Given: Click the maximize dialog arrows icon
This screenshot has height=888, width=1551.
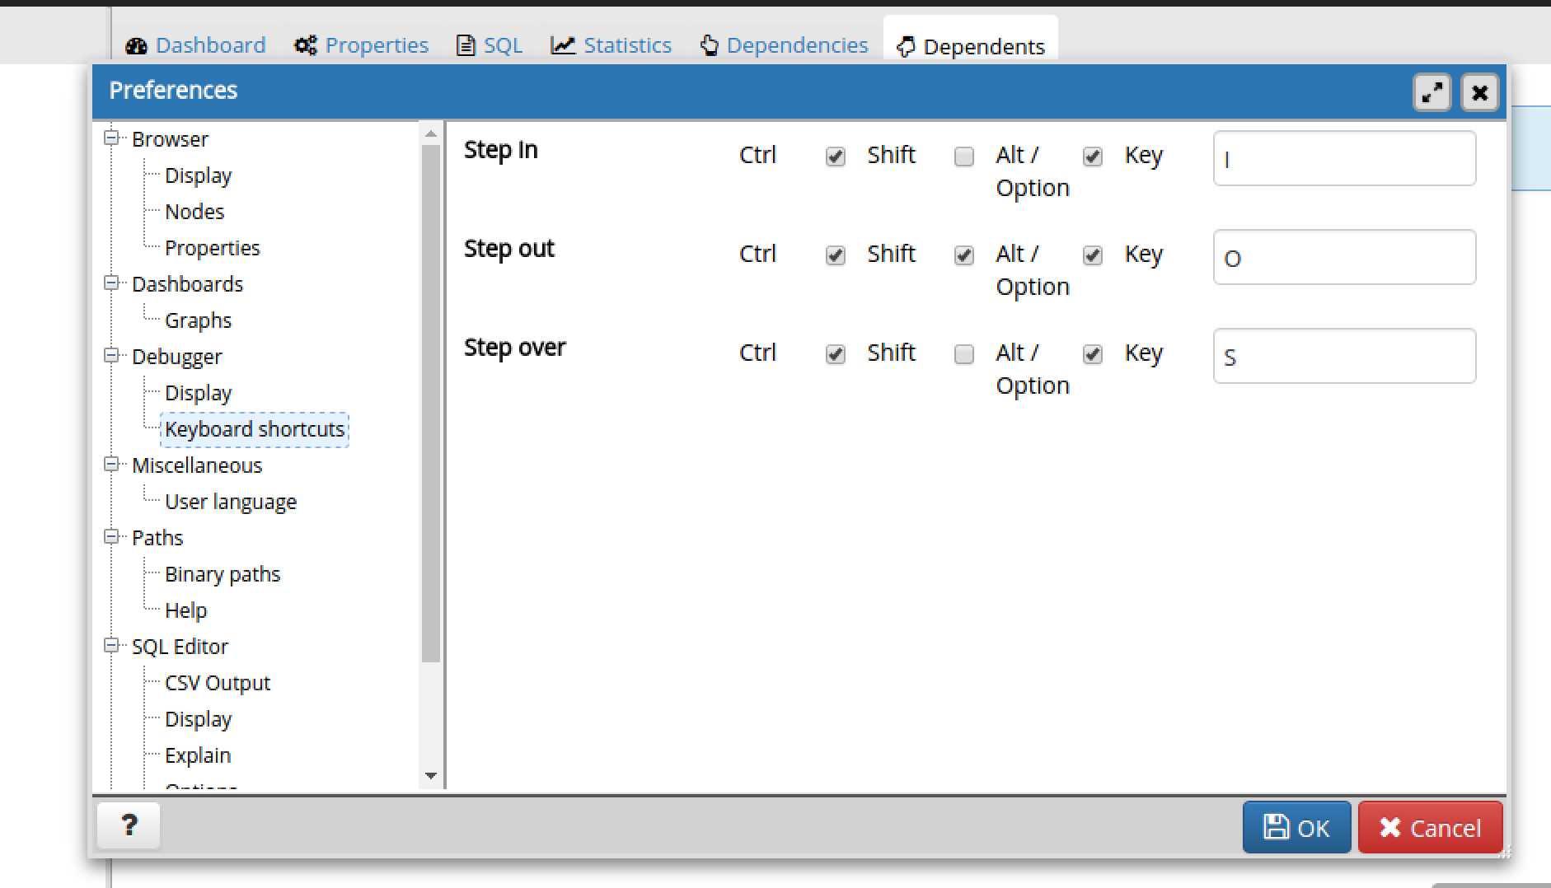Looking at the screenshot, I should click(x=1432, y=92).
